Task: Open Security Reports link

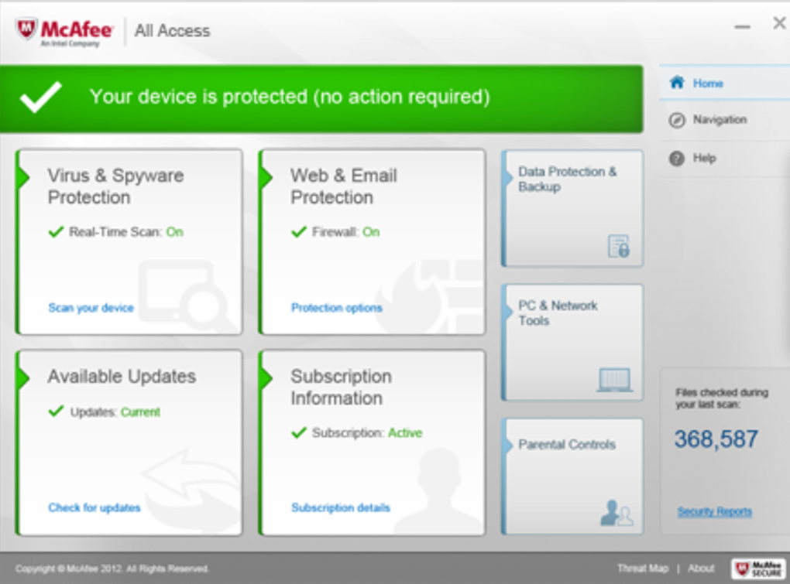Action: [x=714, y=511]
